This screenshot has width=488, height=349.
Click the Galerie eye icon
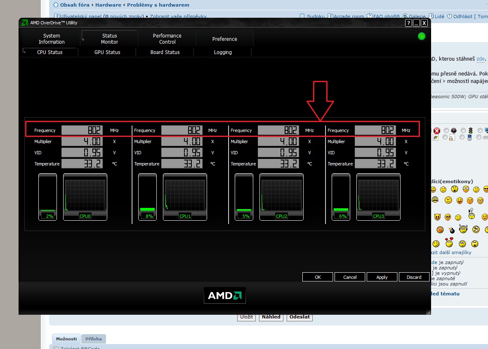(x=405, y=16)
